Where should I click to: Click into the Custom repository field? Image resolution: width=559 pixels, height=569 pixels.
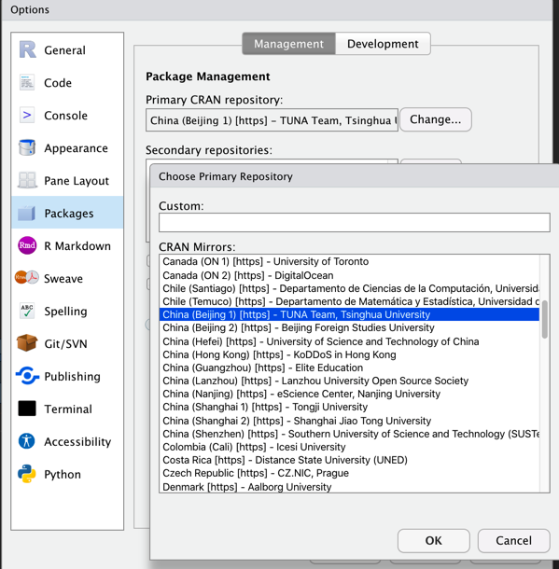tap(355, 222)
